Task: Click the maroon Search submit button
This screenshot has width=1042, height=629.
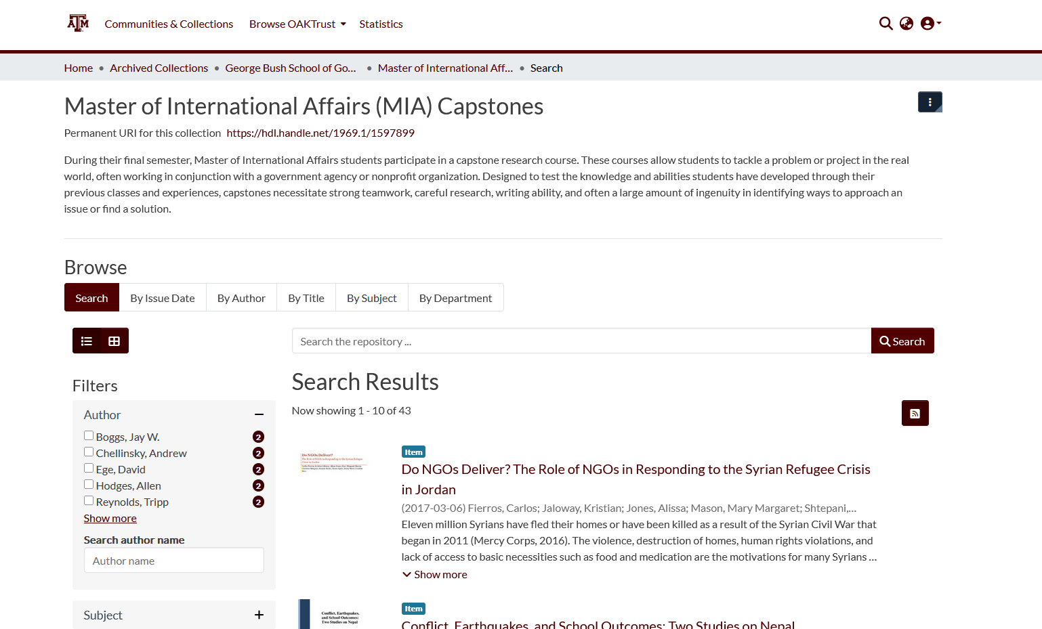Action: point(902,341)
